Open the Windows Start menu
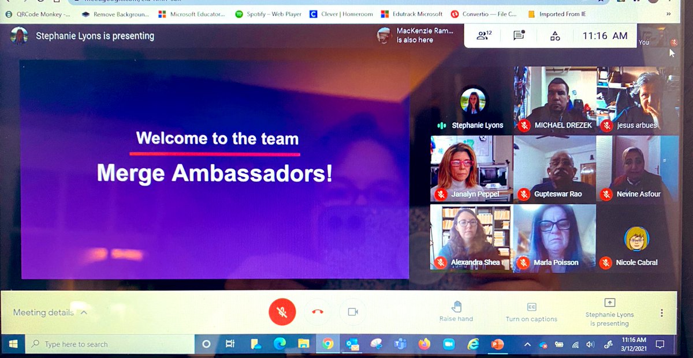Image resolution: width=693 pixels, height=358 pixels. point(13,344)
